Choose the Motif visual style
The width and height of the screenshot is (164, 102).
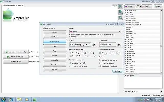click(x=55, y=46)
